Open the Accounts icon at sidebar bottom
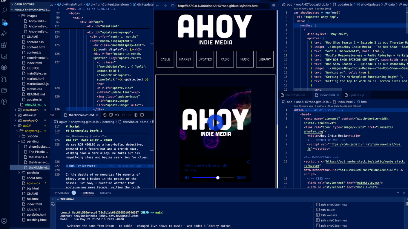This screenshot has width=408, height=229. coord(4,221)
